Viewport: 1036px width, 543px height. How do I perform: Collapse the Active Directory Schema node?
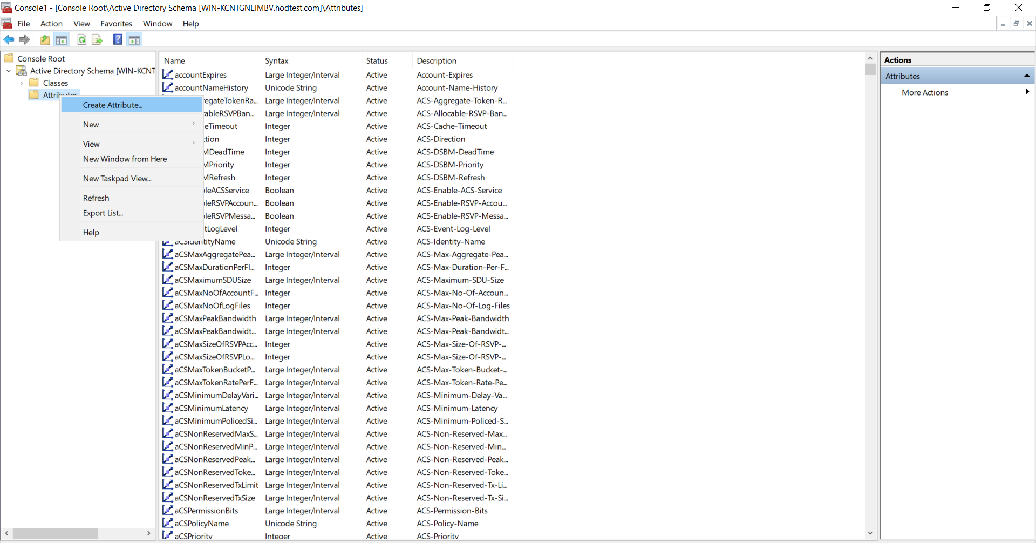click(x=9, y=71)
